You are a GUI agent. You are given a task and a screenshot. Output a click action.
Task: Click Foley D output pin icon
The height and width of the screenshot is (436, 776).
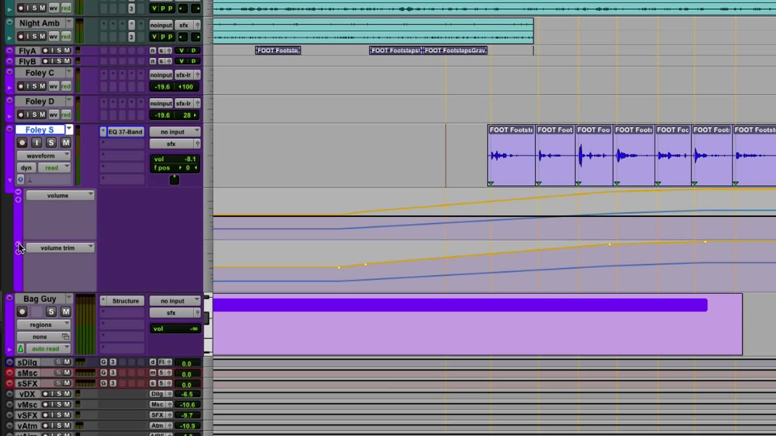(198, 104)
